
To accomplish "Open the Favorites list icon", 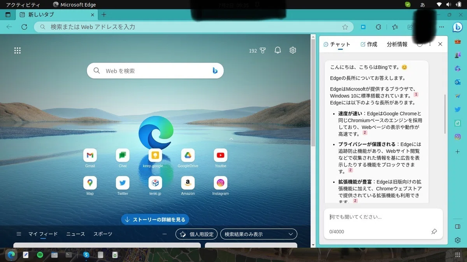I will point(395,27).
